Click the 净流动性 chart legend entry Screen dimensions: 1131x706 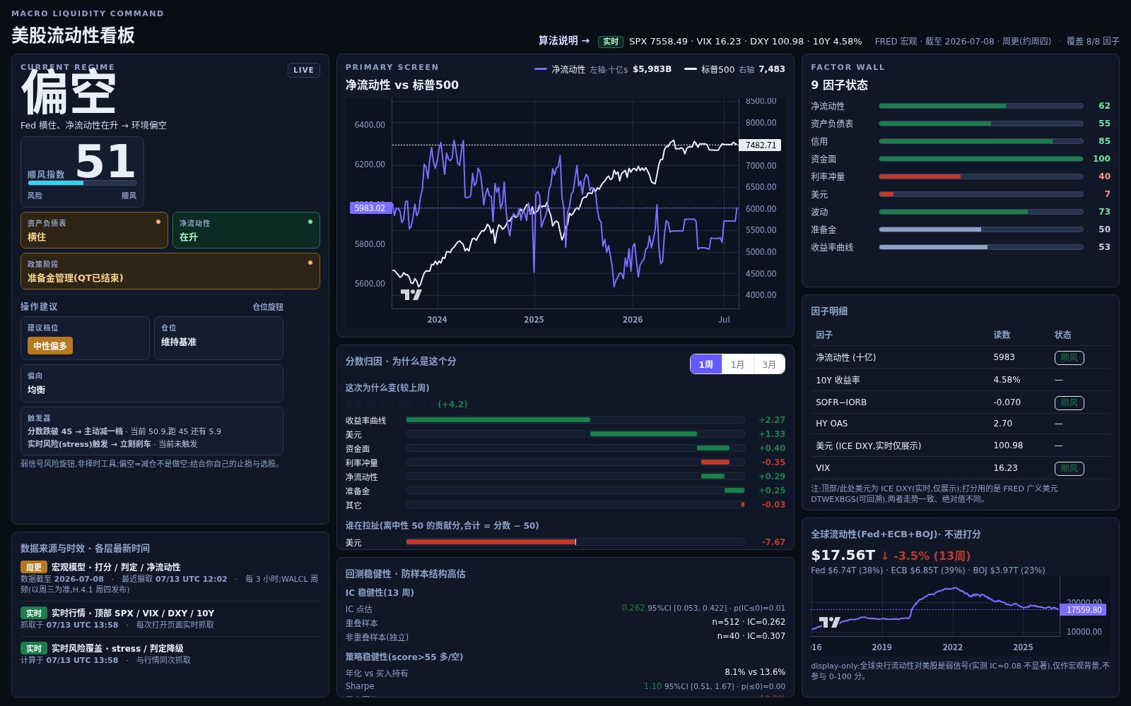tap(603, 69)
